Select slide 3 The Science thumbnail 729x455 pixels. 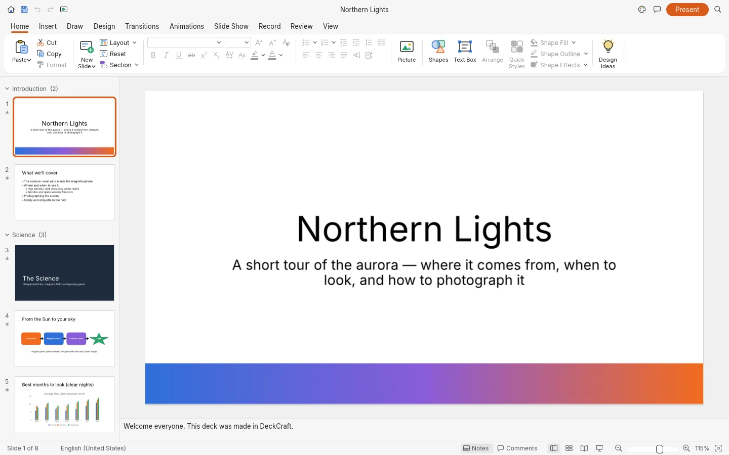[x=64, y=273]
